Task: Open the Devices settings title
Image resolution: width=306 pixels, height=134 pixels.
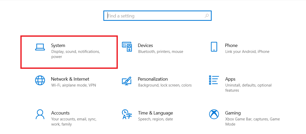Action: [x=145, y=45]
